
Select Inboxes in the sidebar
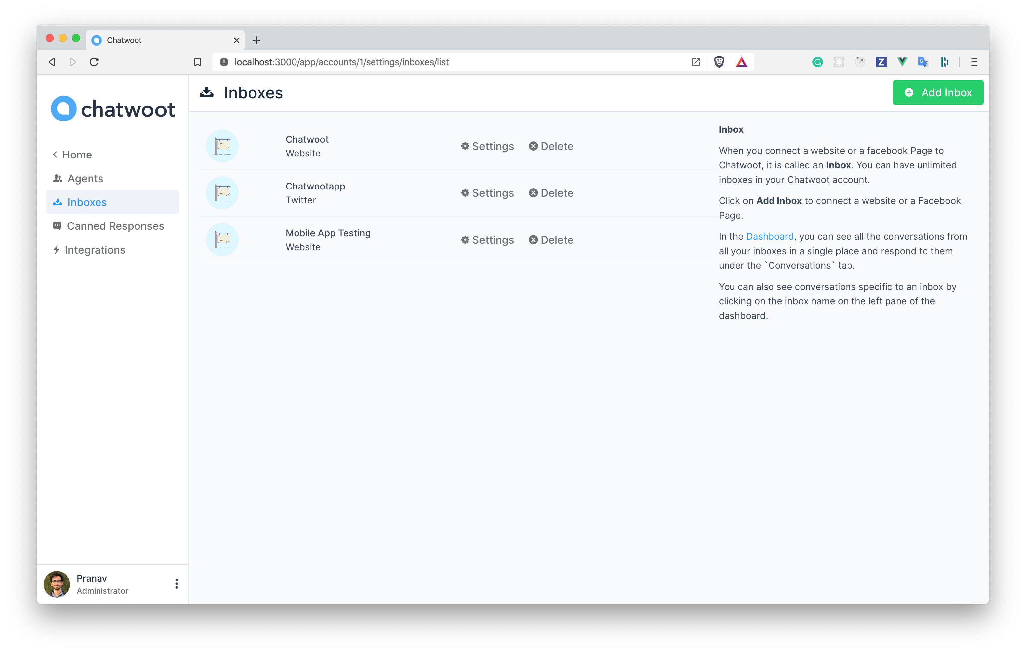112,202
